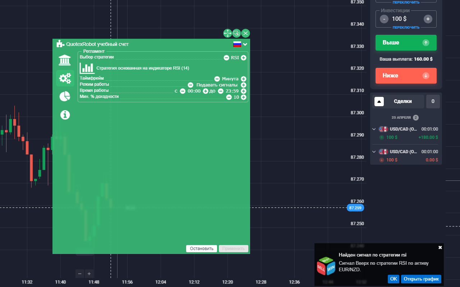
Task: Click the BUY SELL WIN cube icon
Action: (326, 266)
